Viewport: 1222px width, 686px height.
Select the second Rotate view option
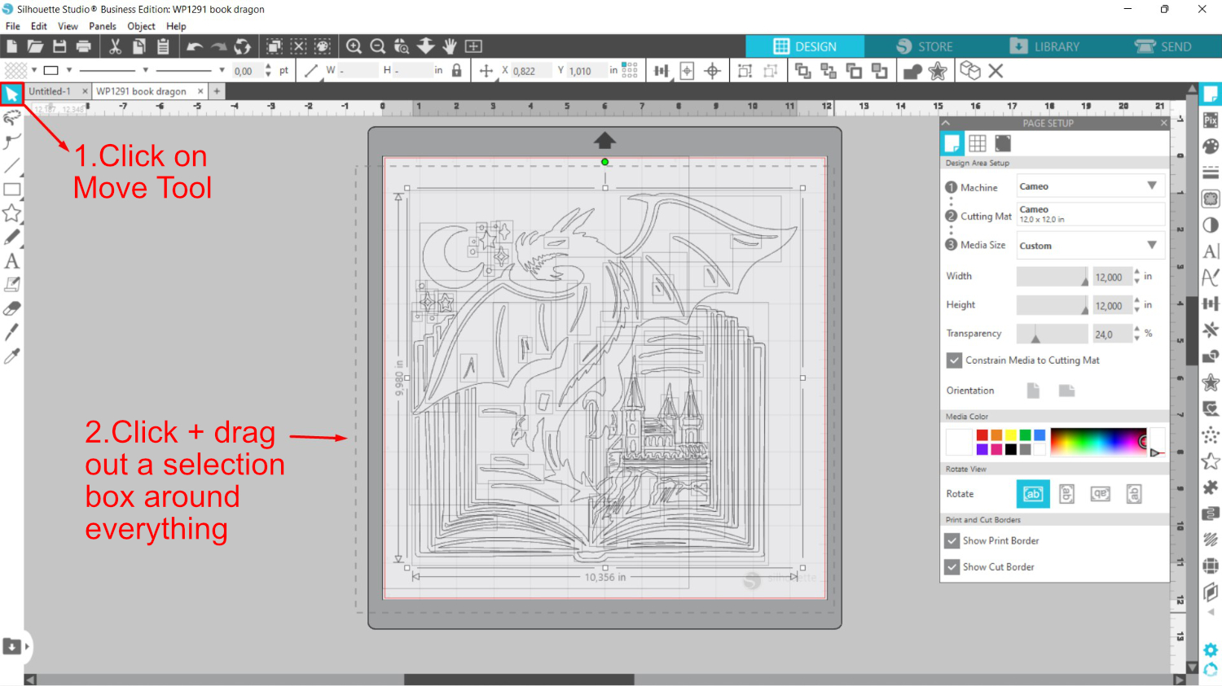coord(1066,494)
